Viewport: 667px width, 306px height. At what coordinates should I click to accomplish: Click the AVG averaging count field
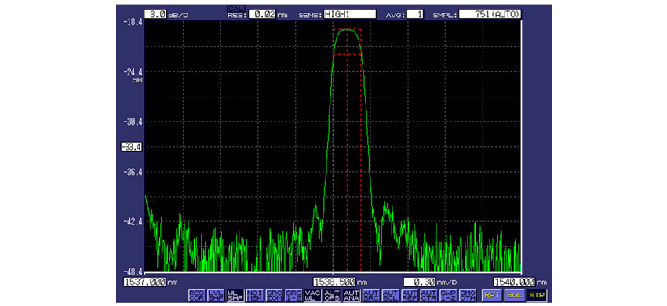tap(415, 14)
